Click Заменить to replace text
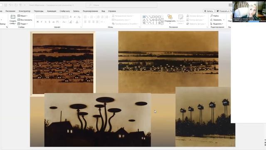This screenshot has width=266, height=150. [217, 20]
